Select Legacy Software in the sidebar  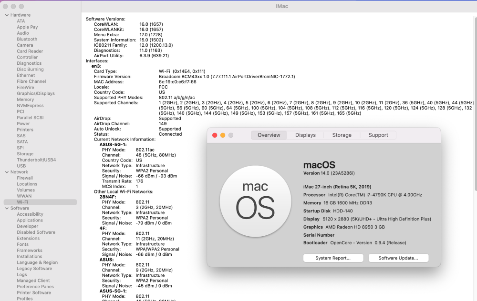pyautogui.click(x=34, y=269)
